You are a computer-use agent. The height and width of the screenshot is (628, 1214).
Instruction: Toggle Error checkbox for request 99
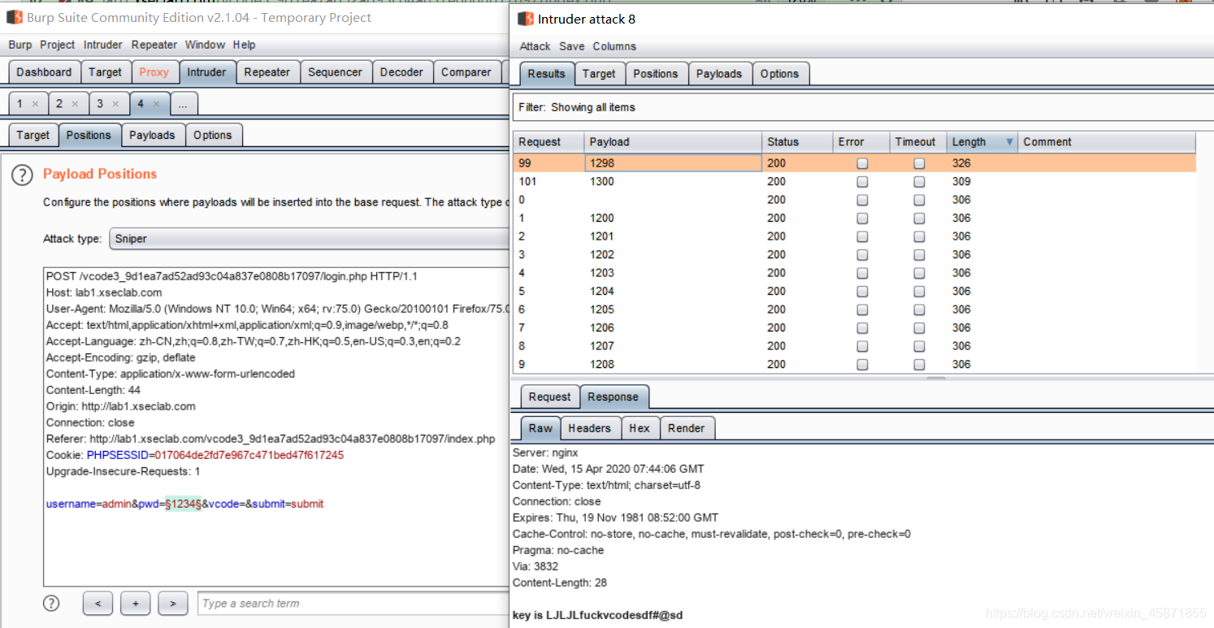[x=862, y=163]
